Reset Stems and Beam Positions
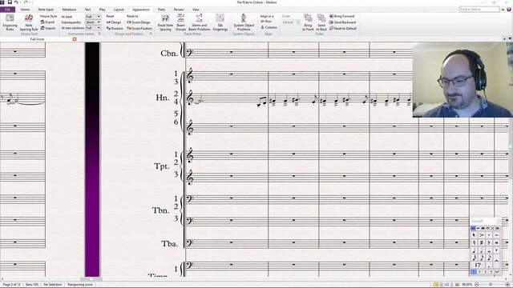 point(199,22)
